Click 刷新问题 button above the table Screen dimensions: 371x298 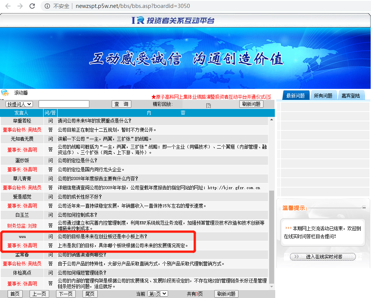251,104
